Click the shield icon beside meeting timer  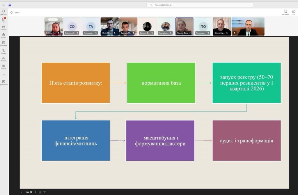coord(11,13)
